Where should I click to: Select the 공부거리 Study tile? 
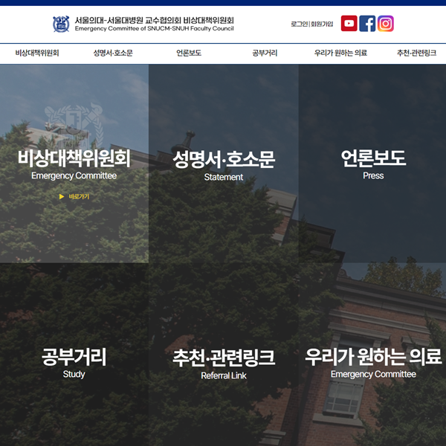74,355
